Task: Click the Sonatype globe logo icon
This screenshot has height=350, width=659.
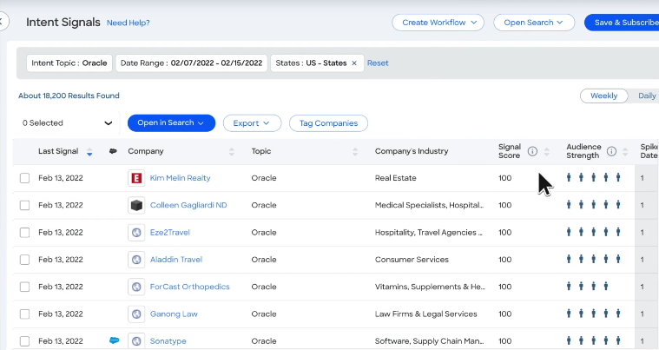Action: click(x=136, y=341)
